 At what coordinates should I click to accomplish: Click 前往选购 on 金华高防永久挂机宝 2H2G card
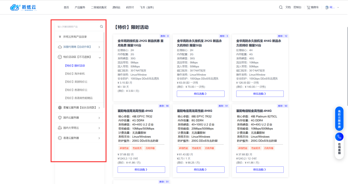(201, 94)
